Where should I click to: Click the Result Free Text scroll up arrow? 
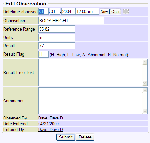point(145,62)
